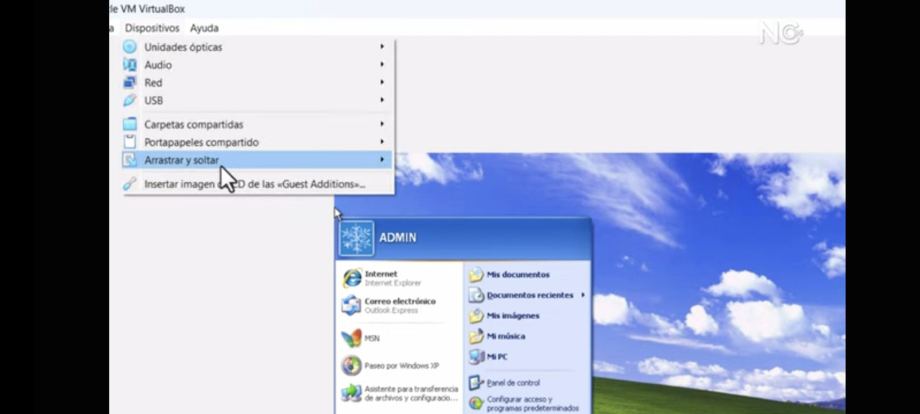The width and height of the screenshot is (920, 414).
Task: Click the Asistente para transferencia icon
Action: (351, 393)
